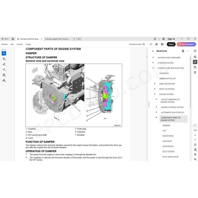Select the arrow selection tool
Screen dimensions: 198x198
4,53
